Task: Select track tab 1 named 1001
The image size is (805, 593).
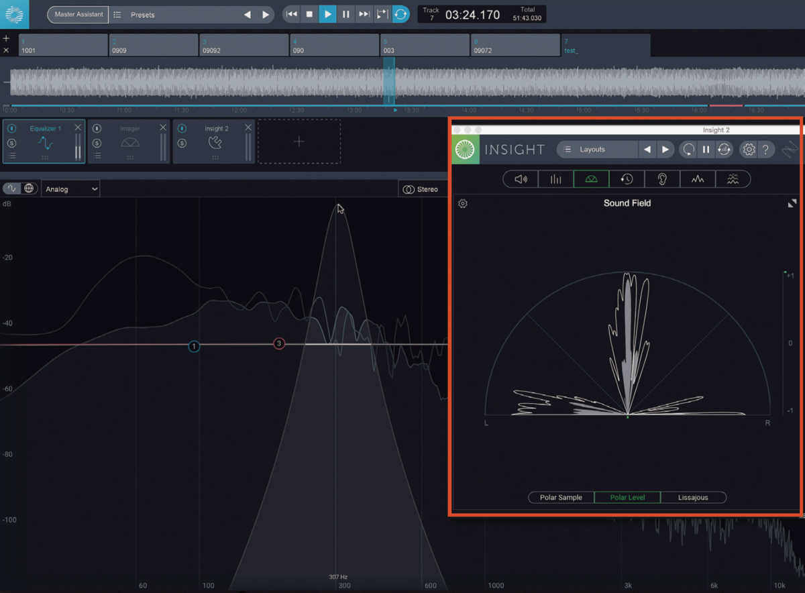Action: click(x=63, y=45)
